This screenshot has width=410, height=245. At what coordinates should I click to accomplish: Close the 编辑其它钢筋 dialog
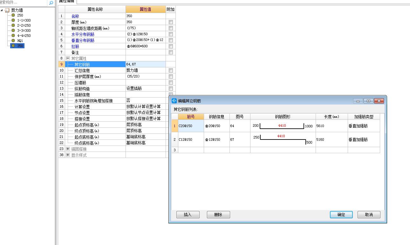(x=379, y=101)
